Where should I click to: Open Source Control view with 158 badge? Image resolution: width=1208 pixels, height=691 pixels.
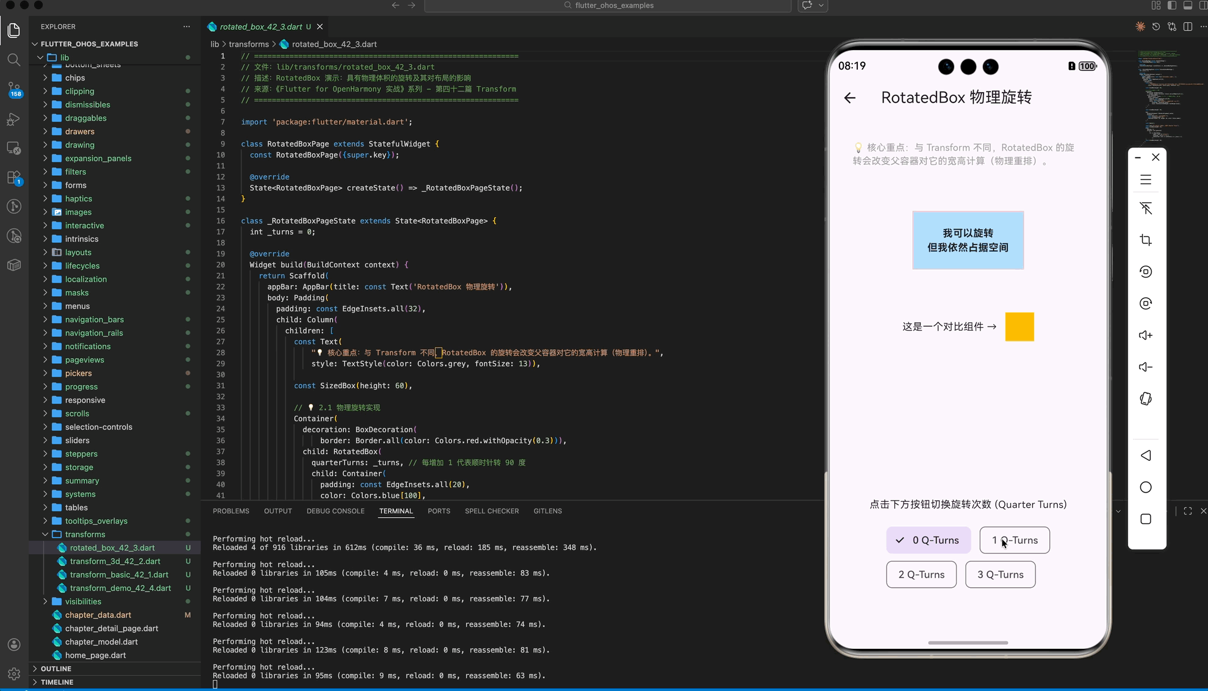(x=13, y=89)
